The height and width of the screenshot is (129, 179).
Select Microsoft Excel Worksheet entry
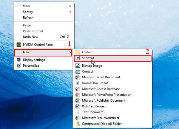point(112,118)
